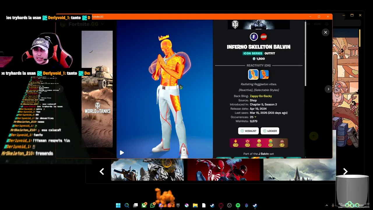The width and height of the screenshot is (373, 210).
Task: Open the J Balvin set link
Action: click(263, 154)
